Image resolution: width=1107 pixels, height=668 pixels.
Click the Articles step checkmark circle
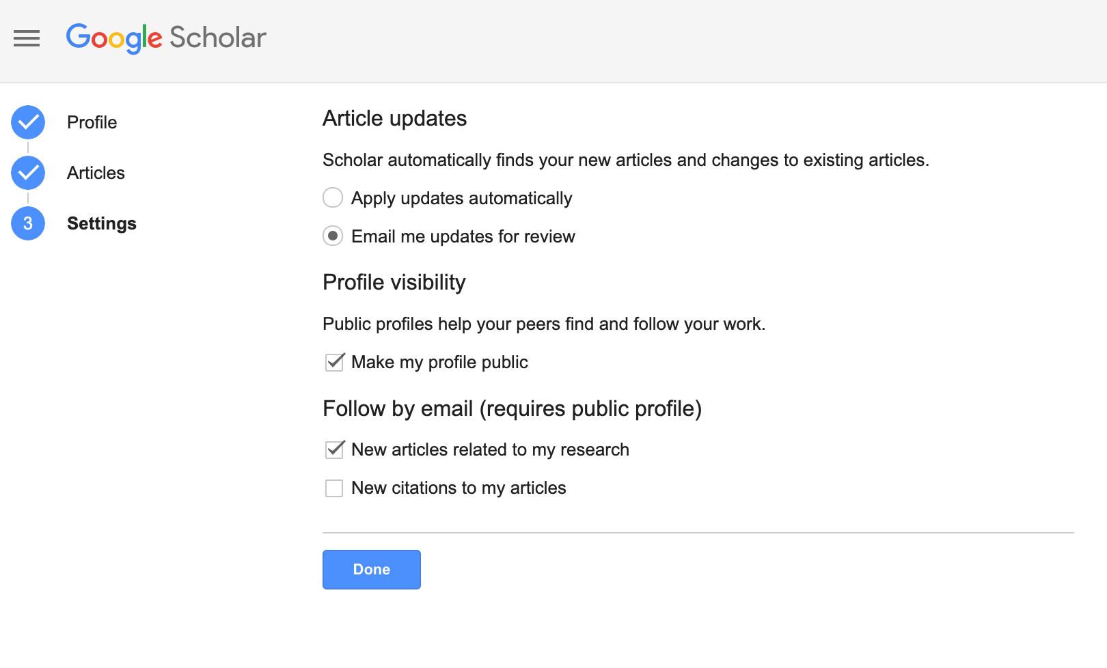(x=28, y=173)
